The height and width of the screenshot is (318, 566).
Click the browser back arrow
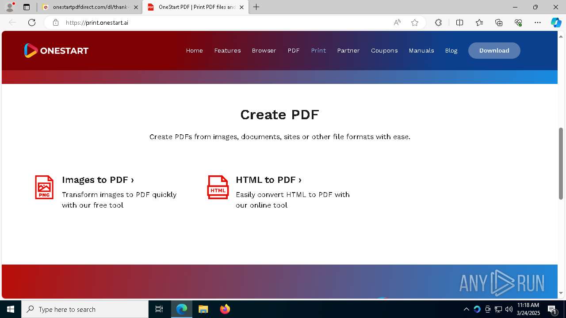click(x=12, y=23)
